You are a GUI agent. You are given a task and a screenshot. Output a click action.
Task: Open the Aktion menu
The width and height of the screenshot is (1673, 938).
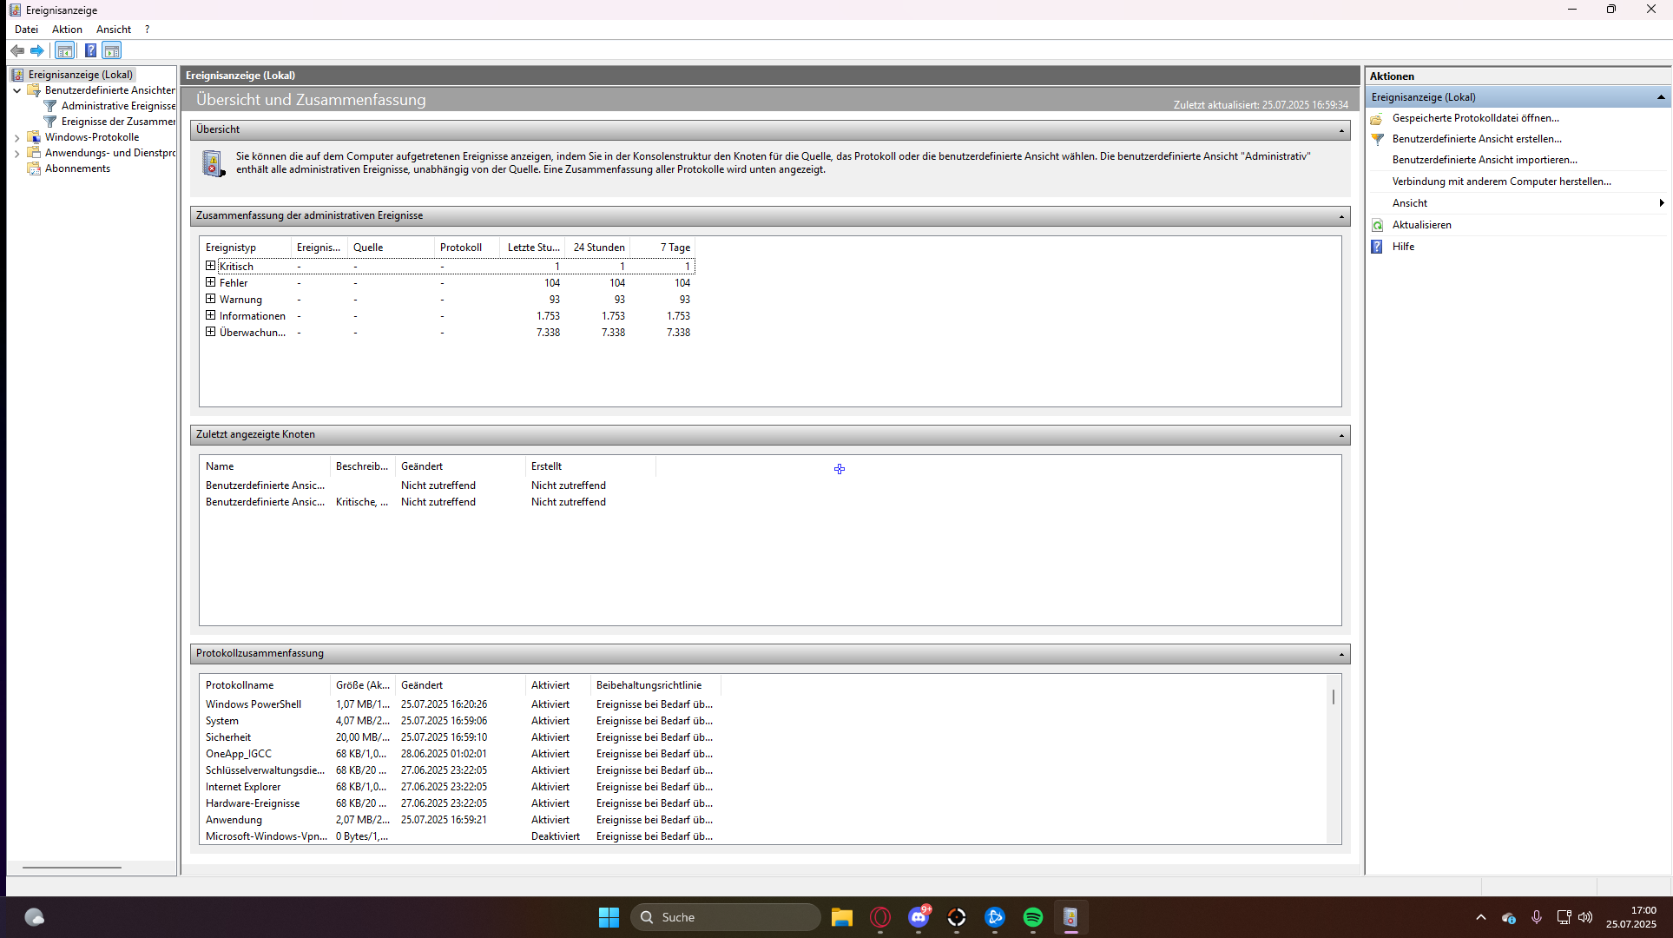(x=67, y=30)
